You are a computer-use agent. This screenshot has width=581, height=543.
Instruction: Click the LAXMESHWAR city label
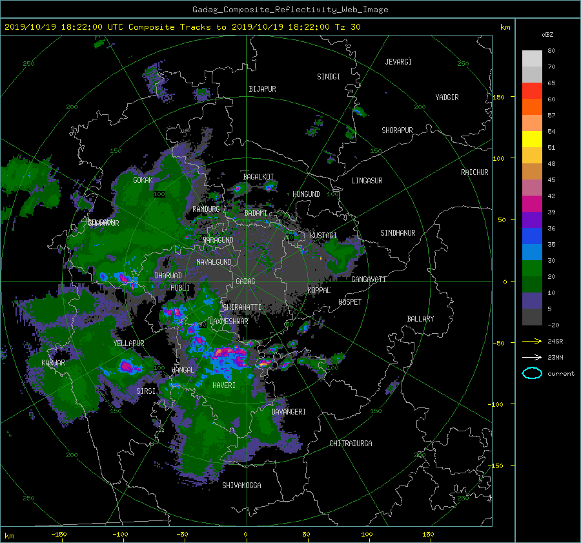point(229,322)
